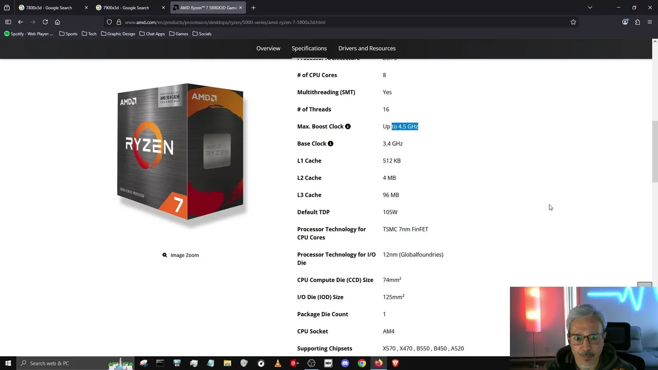Open Firefox View (recent browsing) icon
This screenshot has width=658, height=370.
pyautogui.click(x=7, y=8)
